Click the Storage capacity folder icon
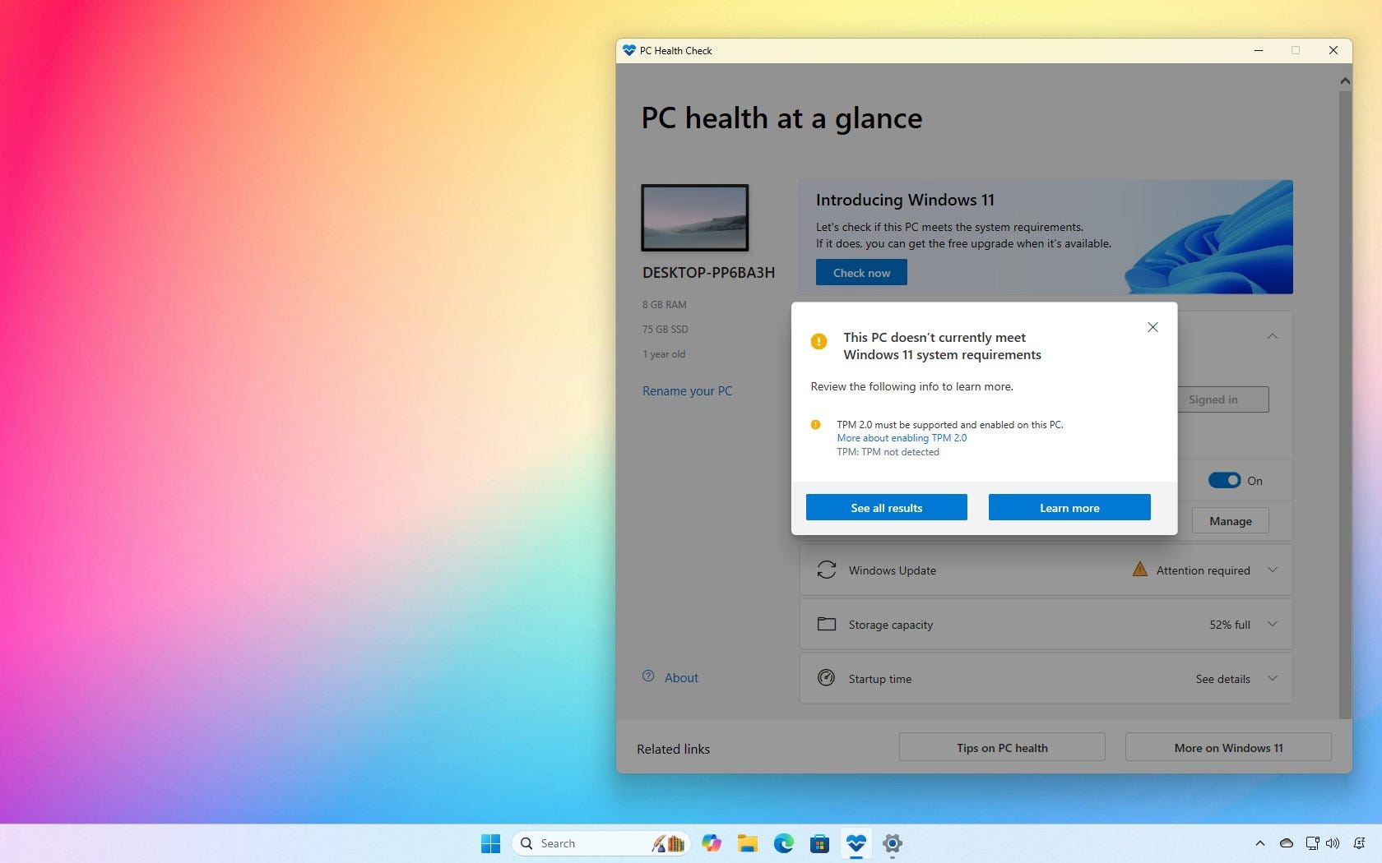The width and height of the screenshot is (1382, 863). (827, 624)
